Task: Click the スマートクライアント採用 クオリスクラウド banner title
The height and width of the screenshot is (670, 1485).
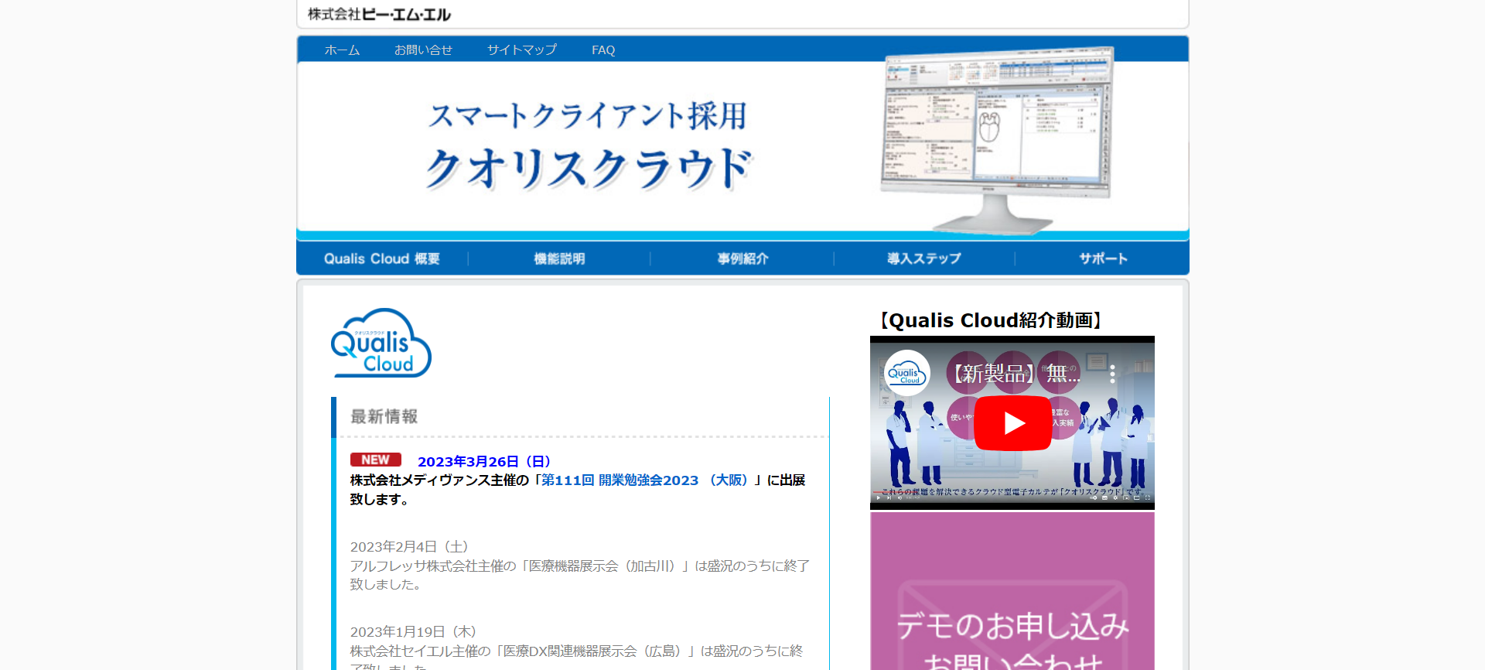Action: coord(588,147)
